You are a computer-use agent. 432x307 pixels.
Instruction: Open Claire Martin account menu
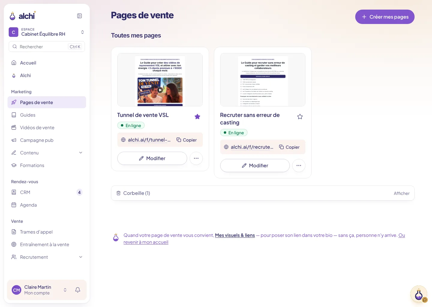click(40, 290)
